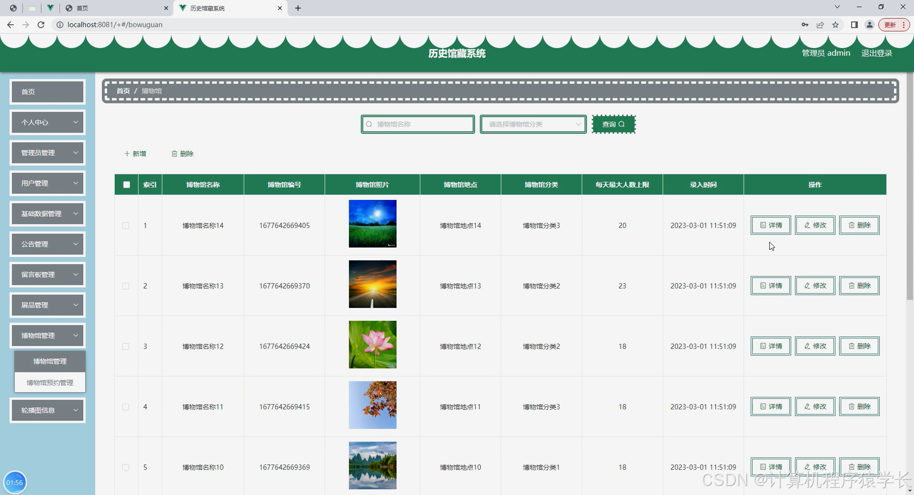914x495 pixels.
Task: Click 删除 for 博物馆名称13
Action: click(x=859, y=286)
